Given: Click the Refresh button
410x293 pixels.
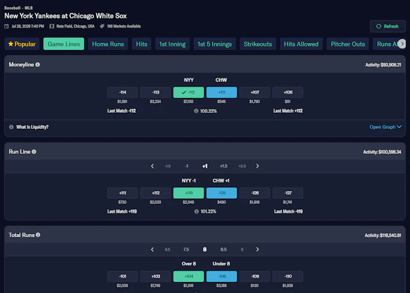Looking at the screenshot, I should tap(388, 26).
